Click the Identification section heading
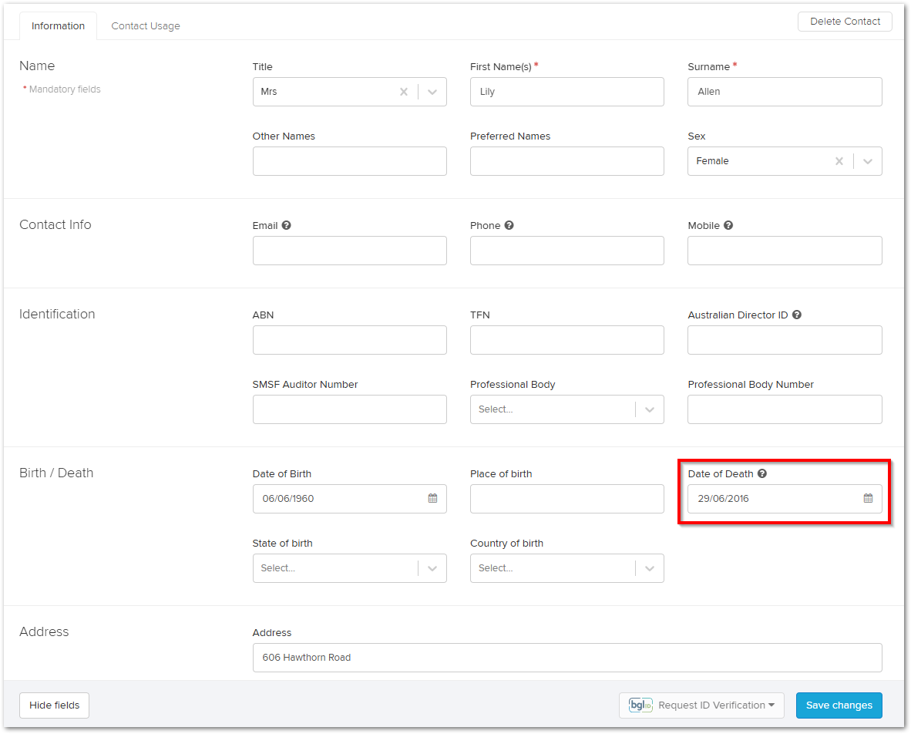The height and width of the screenshot is (734, 911). pos(57,314)
